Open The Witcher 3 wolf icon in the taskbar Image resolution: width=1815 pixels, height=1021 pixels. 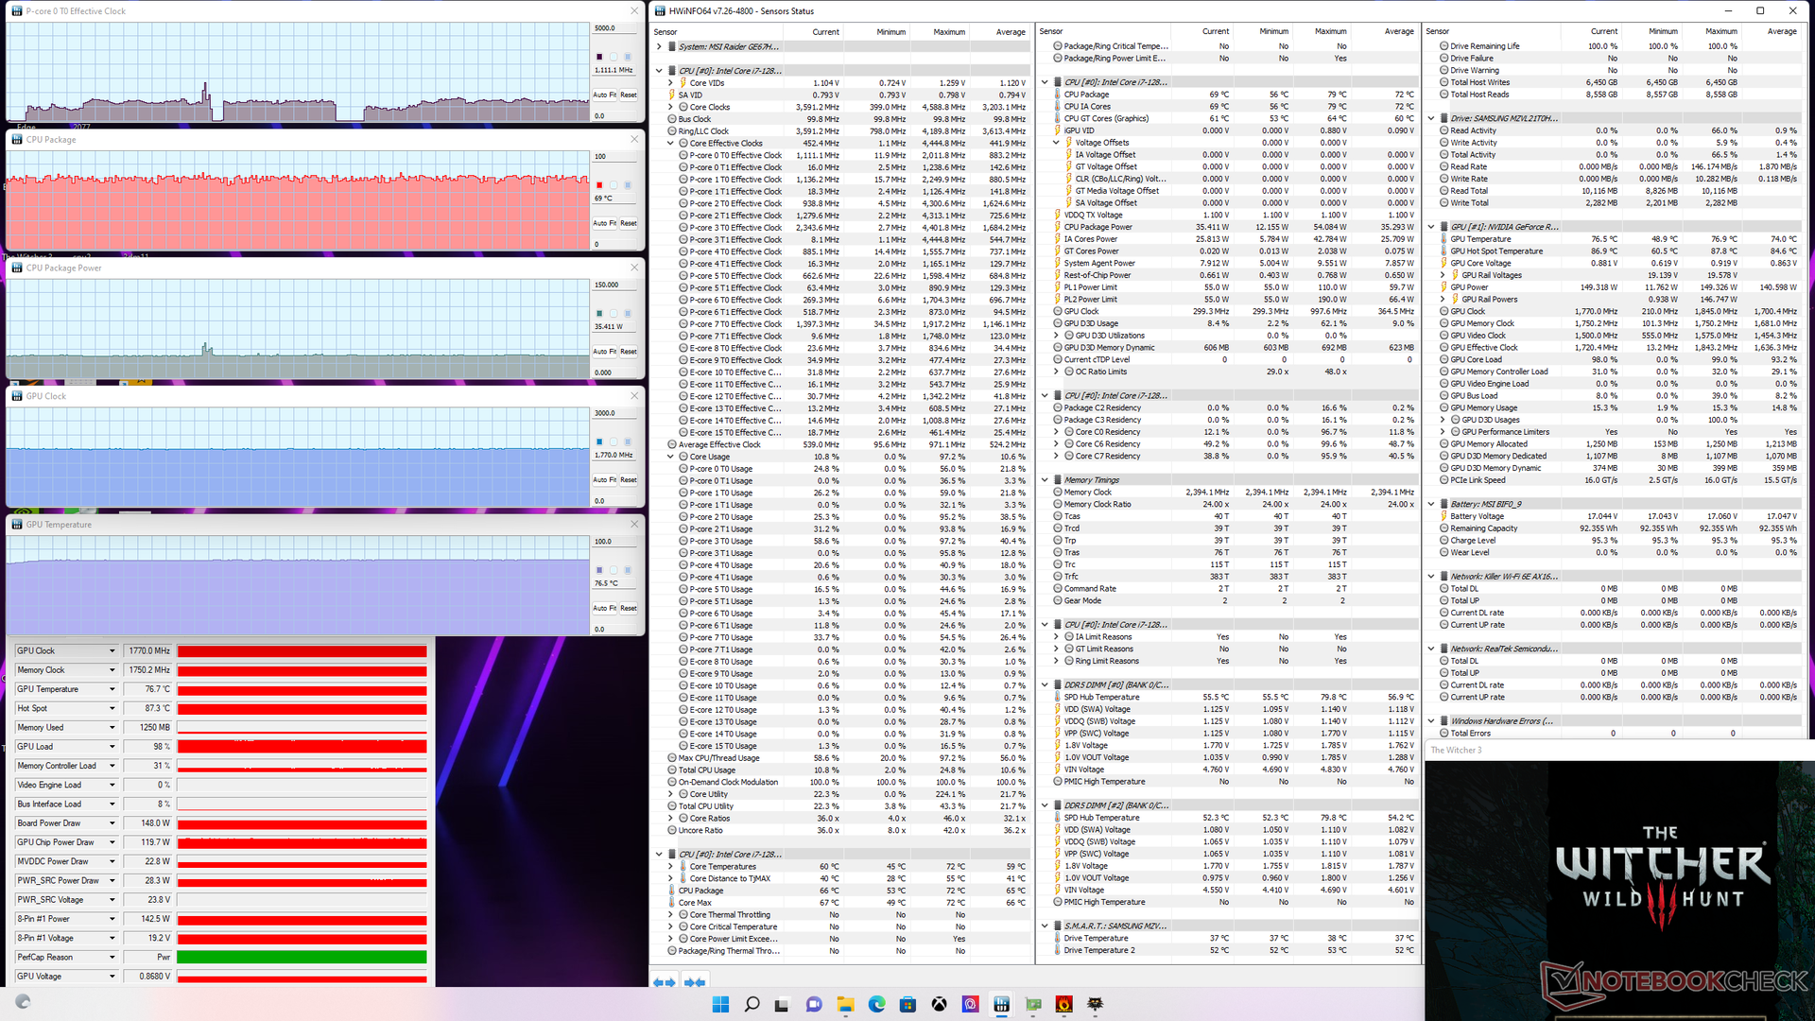1096,1004
